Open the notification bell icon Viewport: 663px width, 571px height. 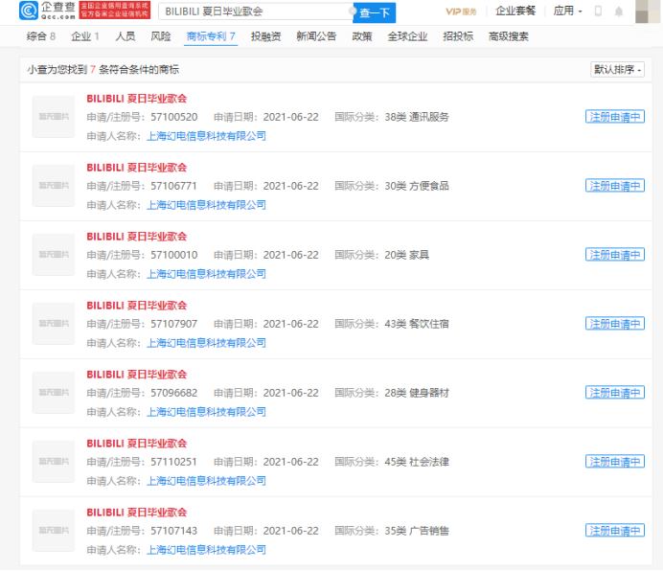pos(619,11)
